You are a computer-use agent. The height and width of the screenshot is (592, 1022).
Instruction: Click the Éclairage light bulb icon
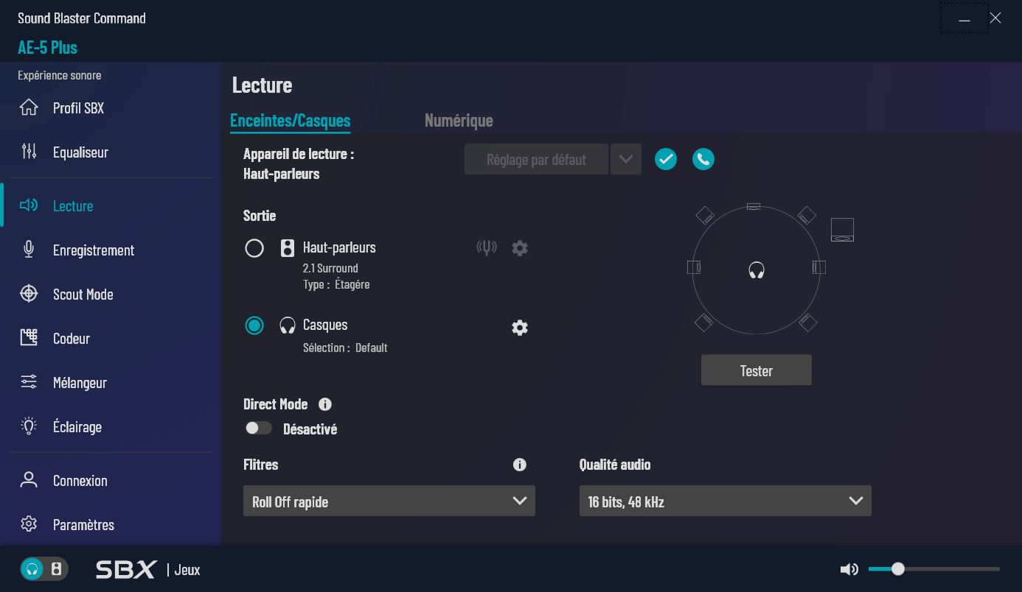[29, 426]
